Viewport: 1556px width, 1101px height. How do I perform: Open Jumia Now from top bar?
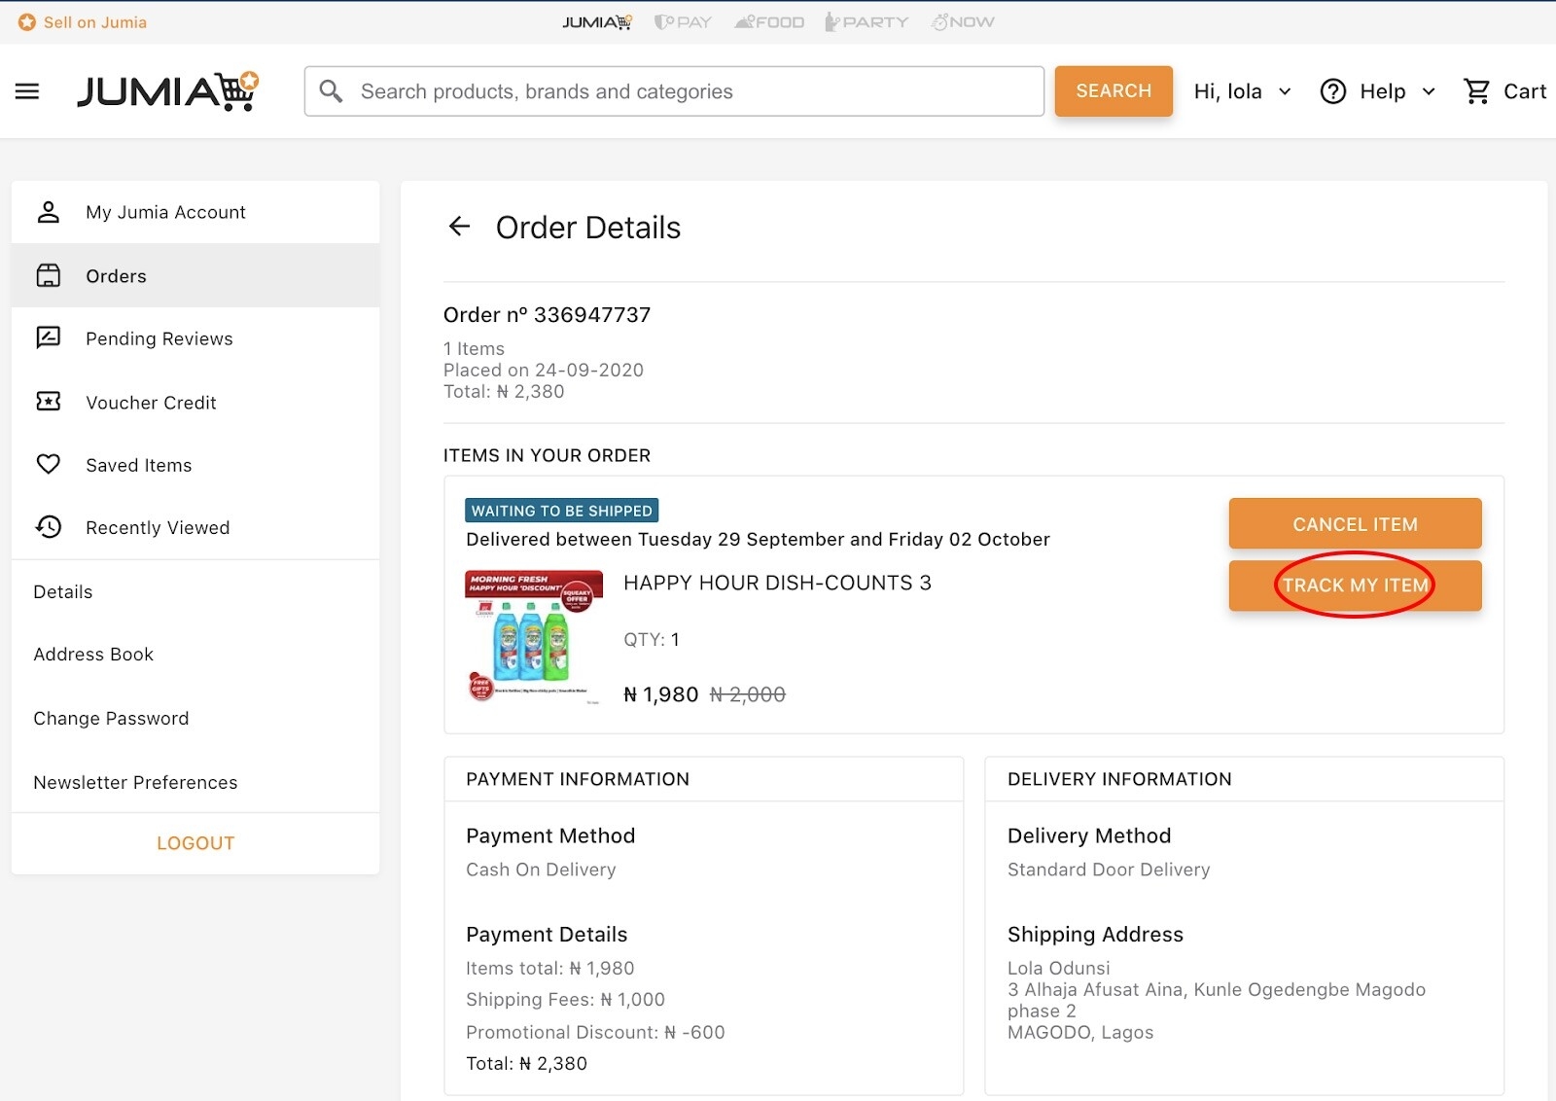click(x=963, y=21)
